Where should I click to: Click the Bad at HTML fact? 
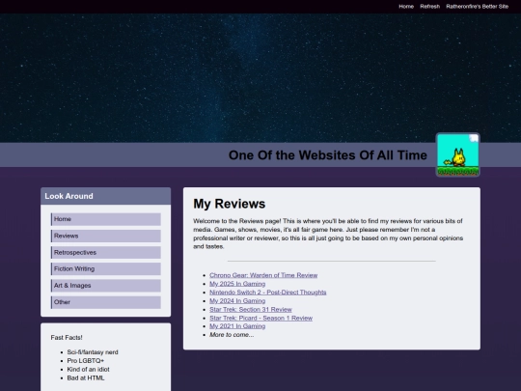pos(86,378)
